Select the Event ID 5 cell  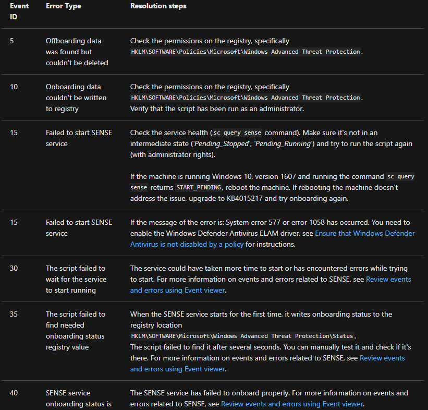pyautogui.click(x=12, y=41)
